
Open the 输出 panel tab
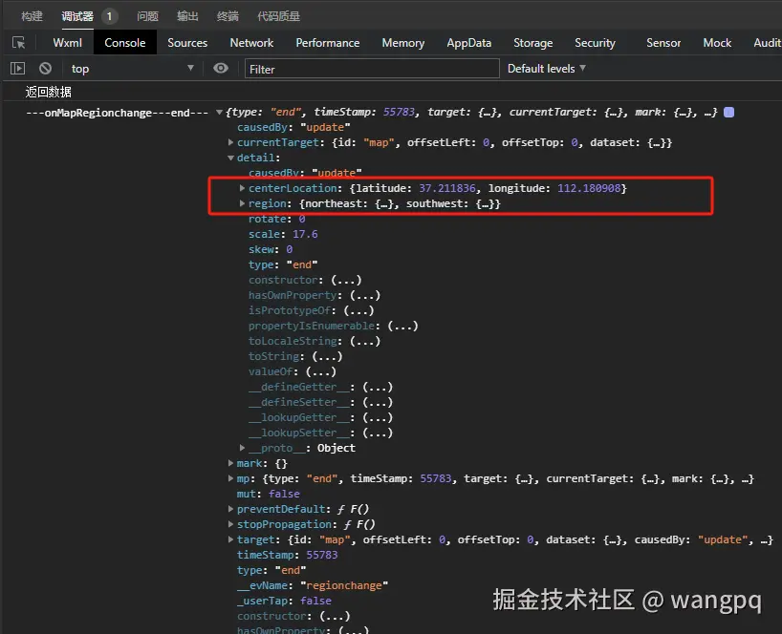click(187, 16)
